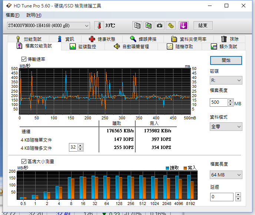Image resolution: width=255 pixels, height=215 pixels.
Task: Open options with the gear tools icon
Action: click(x=170, y=26)
